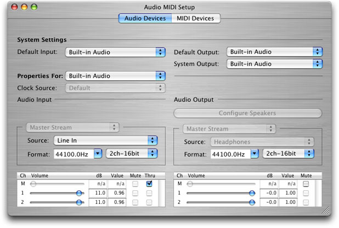Zoom window with the green button
The height and width of the screenshot is (228, 339).
click(x=34, y=7)
